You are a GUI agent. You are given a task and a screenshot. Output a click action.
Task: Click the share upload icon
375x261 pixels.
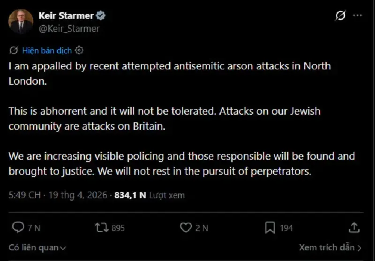[354, 228]
